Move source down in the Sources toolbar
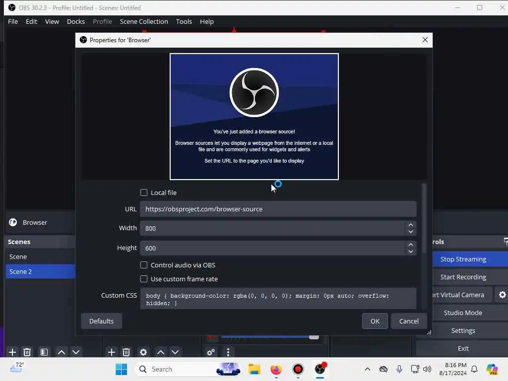 [x=175, y=352]
